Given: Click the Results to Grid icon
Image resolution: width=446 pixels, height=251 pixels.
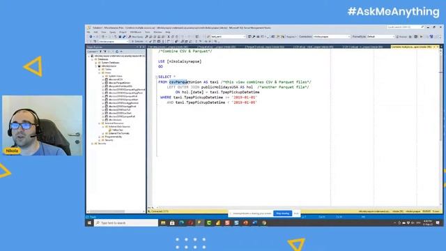Looking at the screenshot, I should 186,42.
